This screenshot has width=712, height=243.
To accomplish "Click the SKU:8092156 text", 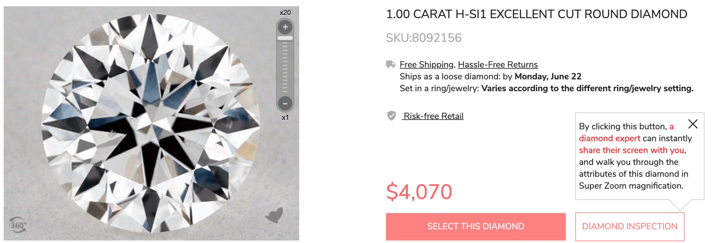I will click(423, 38).
